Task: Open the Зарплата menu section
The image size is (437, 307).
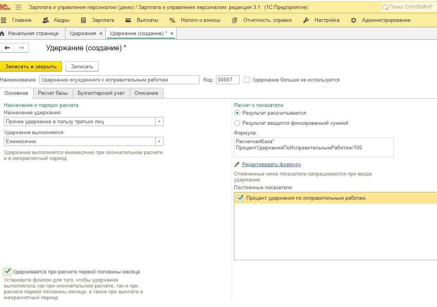Action: coord(103,20)
